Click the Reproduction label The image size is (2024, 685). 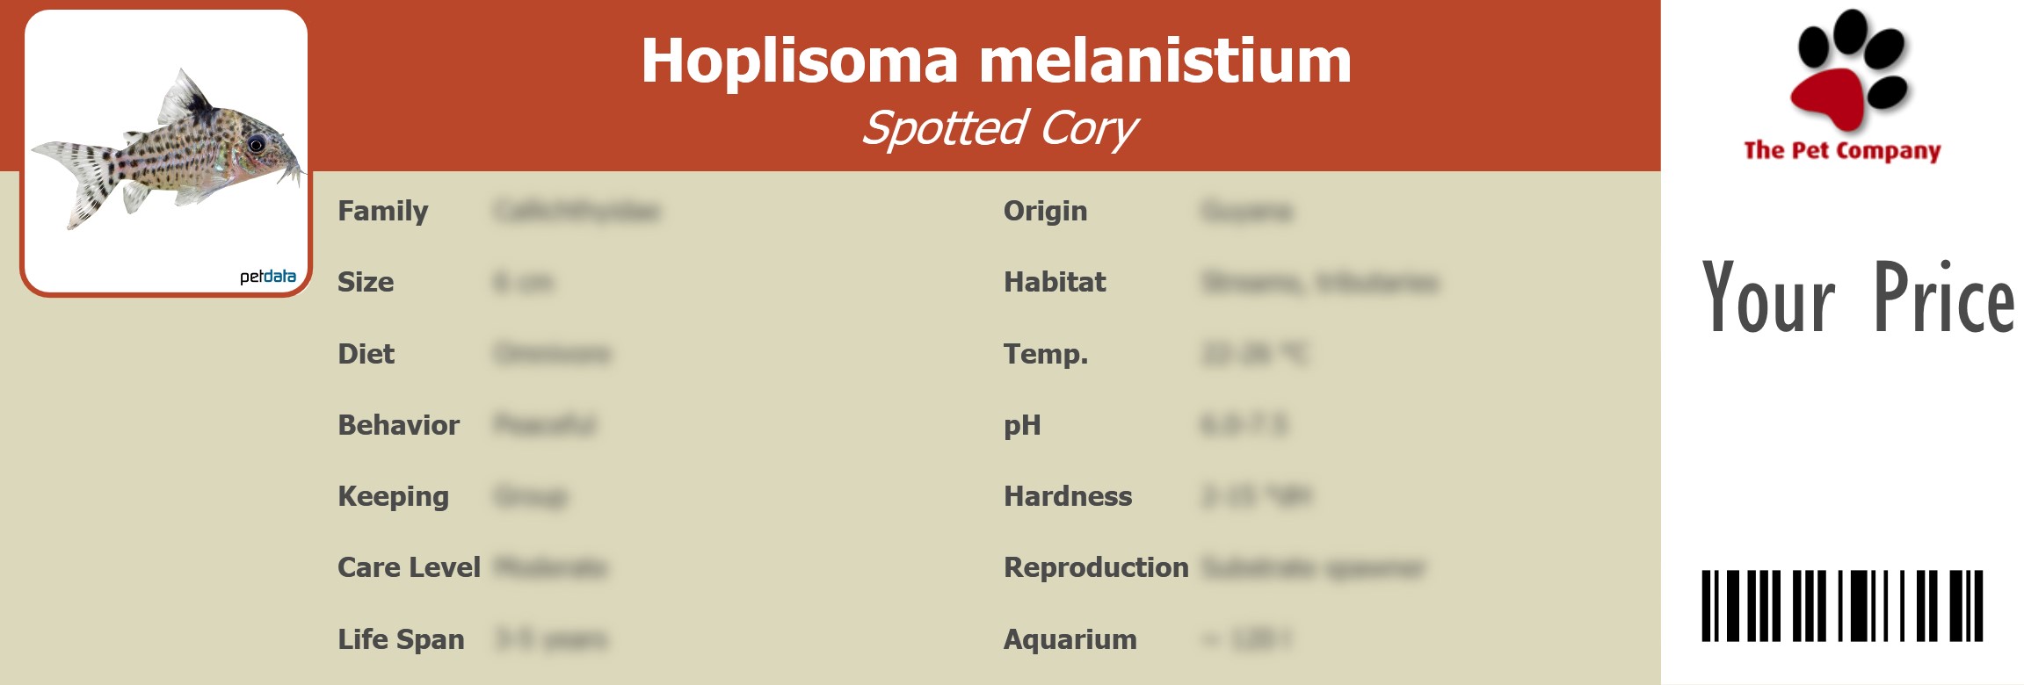pos(1096,568)
